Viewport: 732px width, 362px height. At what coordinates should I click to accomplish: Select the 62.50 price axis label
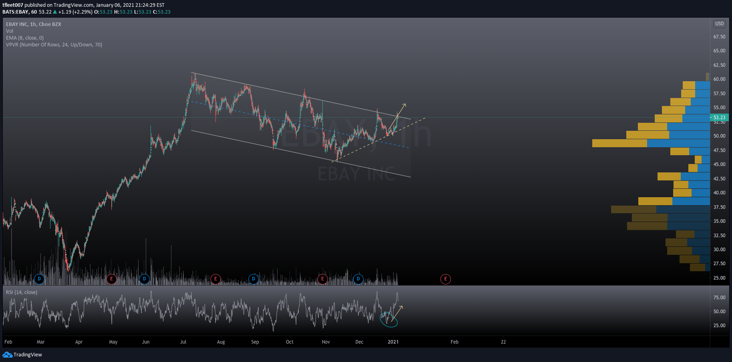pos(719,65)
